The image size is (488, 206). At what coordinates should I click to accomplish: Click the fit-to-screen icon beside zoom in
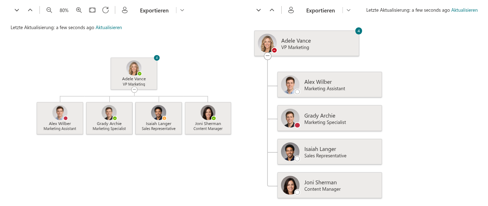coord(92,10)
